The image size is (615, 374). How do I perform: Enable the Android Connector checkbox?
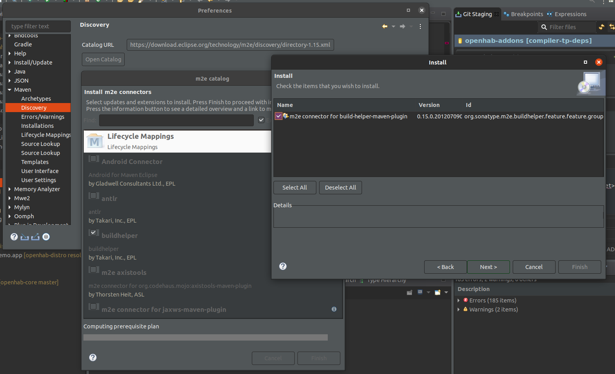point(94,158)
